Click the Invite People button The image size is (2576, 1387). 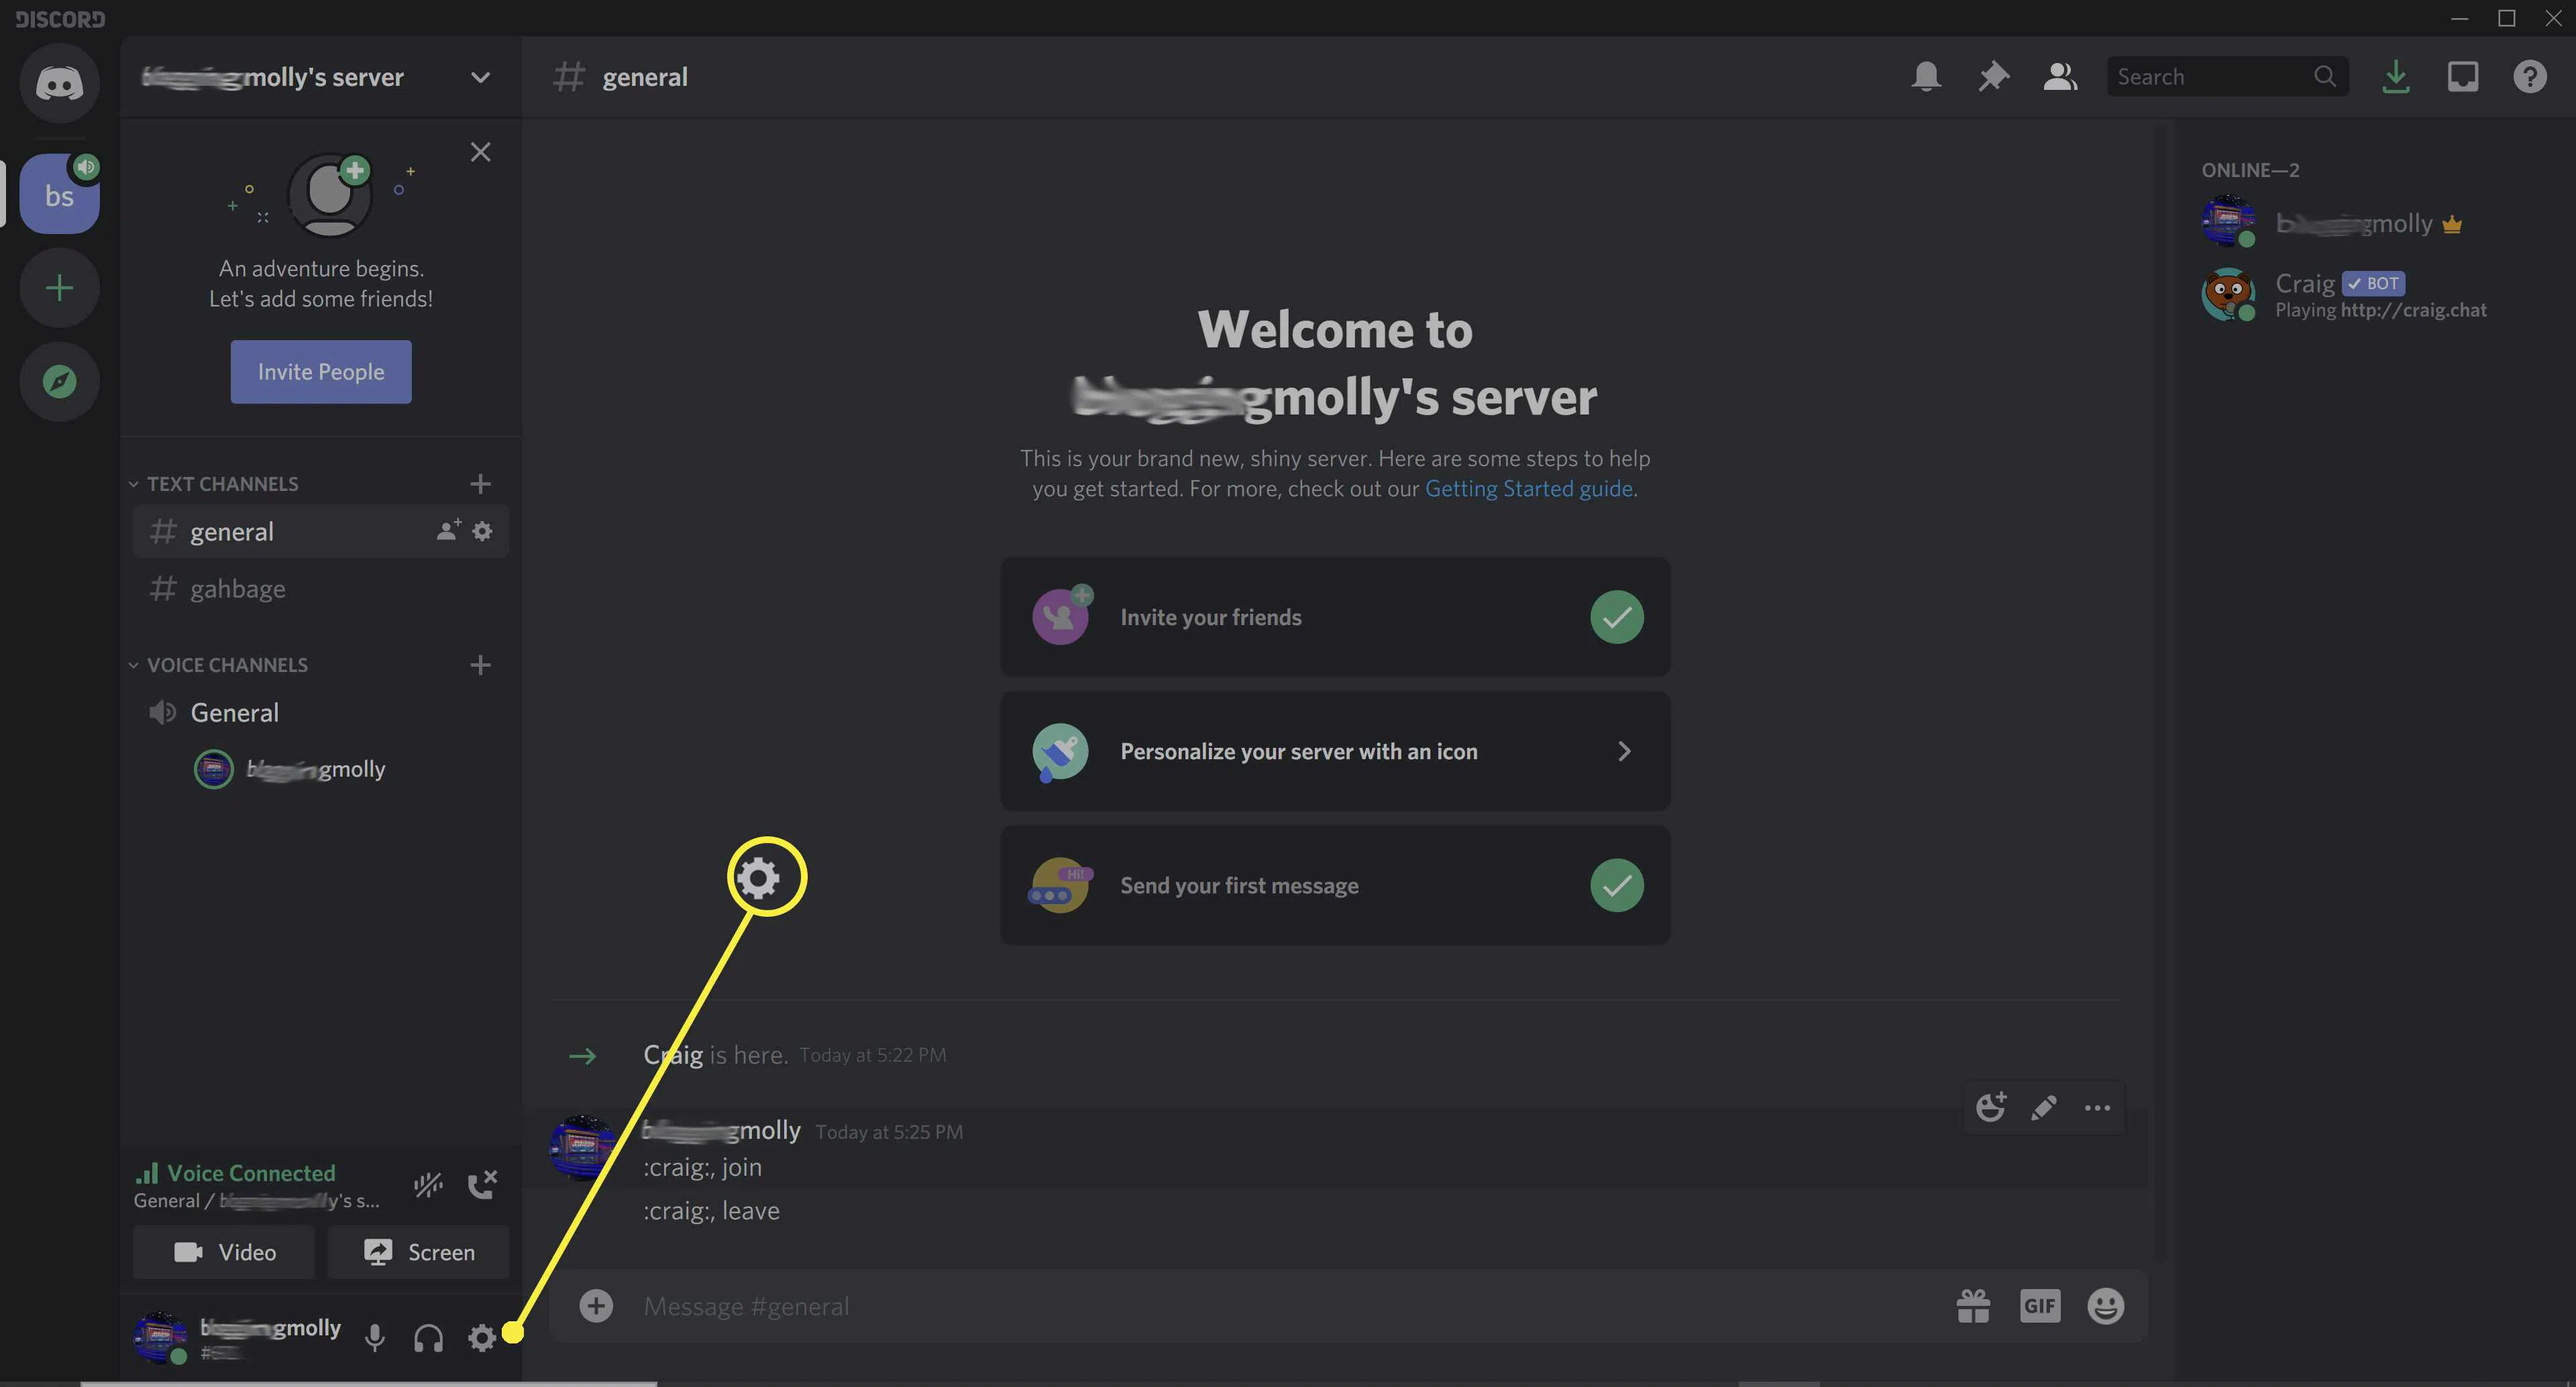[321, 372]
